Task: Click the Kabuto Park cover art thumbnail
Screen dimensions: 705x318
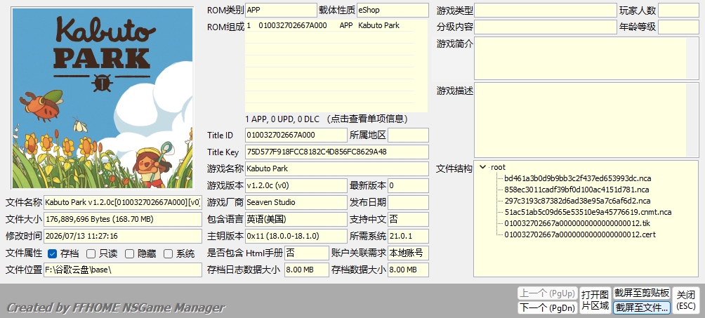Action: click(x=103, y=98)
